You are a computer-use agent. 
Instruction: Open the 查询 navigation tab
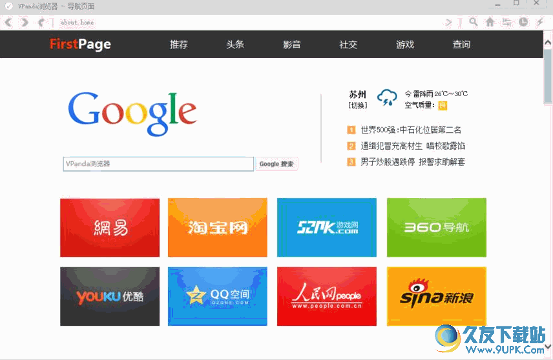[x=461, y=45]
